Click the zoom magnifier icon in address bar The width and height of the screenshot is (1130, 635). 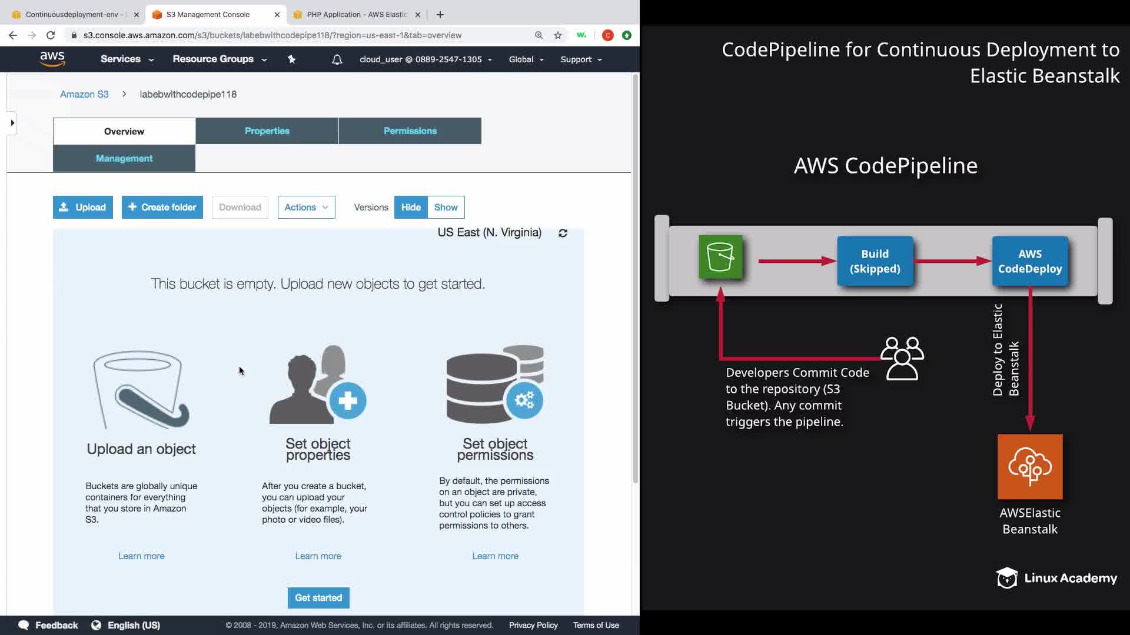click(539, 35)
